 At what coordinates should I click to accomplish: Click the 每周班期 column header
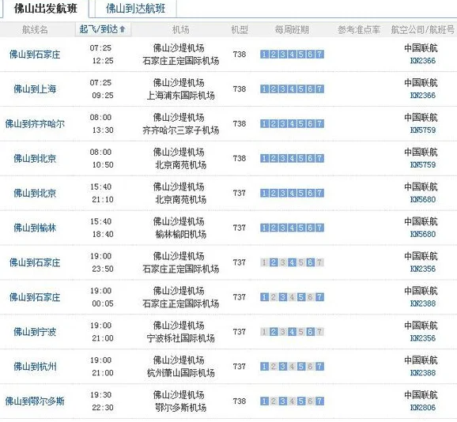coord(292,29)
